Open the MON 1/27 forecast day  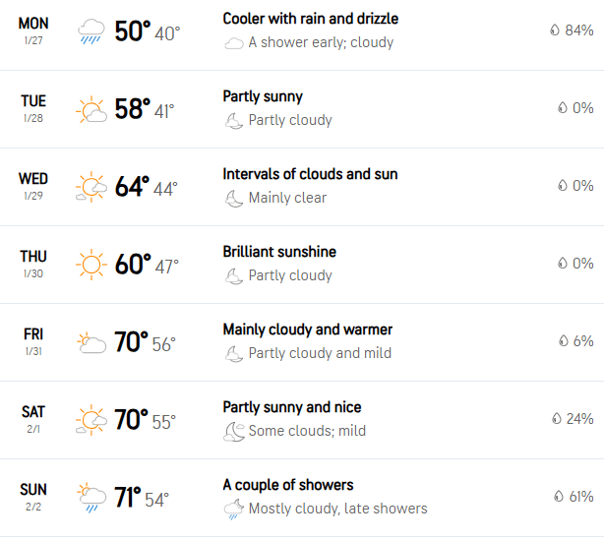tap(33, 30)
